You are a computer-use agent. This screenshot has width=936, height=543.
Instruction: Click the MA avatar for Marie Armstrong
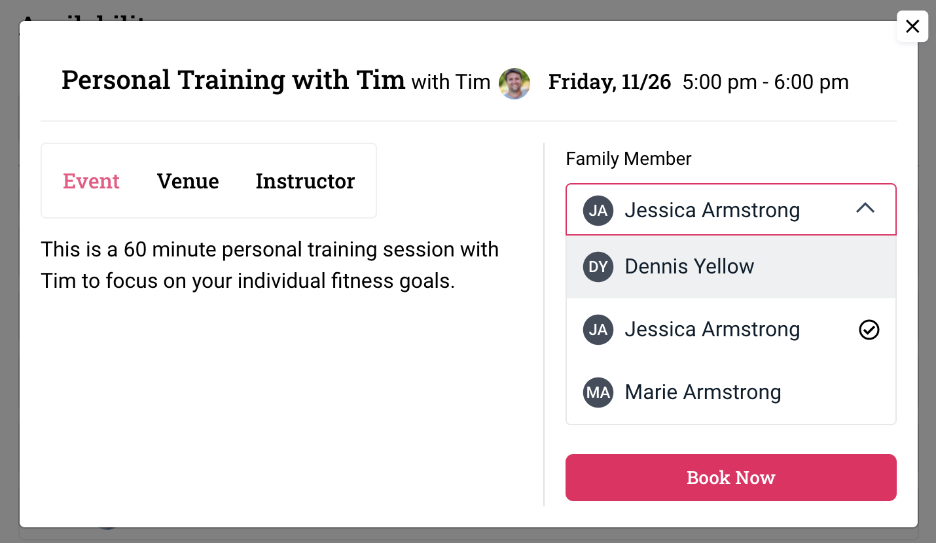[598, 392]
